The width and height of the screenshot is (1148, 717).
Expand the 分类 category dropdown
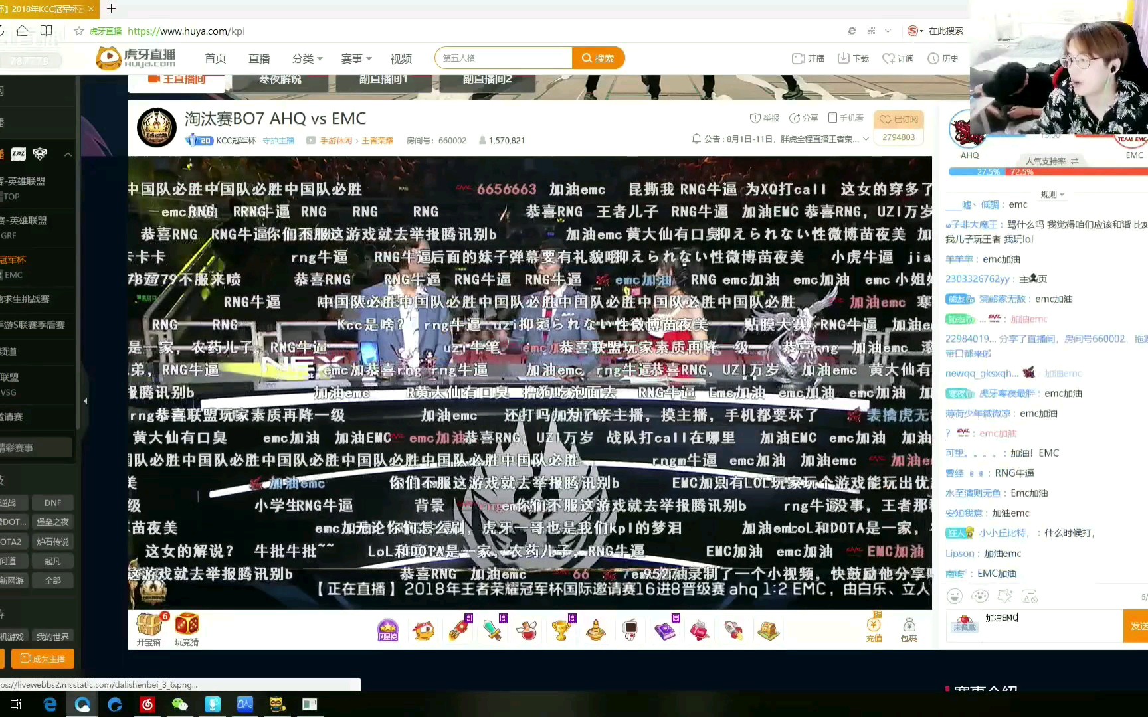click(x=307, y=58)
